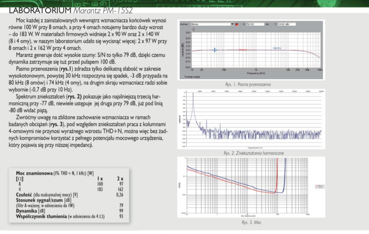Click the paragraph starting "Zwróćmy uwagę"
Image resolution: width=369 pixels, height=234 pixels.
point(88,131)
